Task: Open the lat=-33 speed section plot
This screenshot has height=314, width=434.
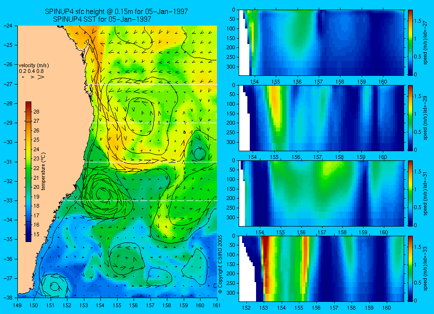Action: (321, 269)
